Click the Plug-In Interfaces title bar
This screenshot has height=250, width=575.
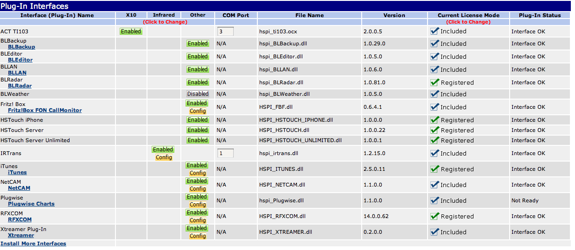coord(285,6)
